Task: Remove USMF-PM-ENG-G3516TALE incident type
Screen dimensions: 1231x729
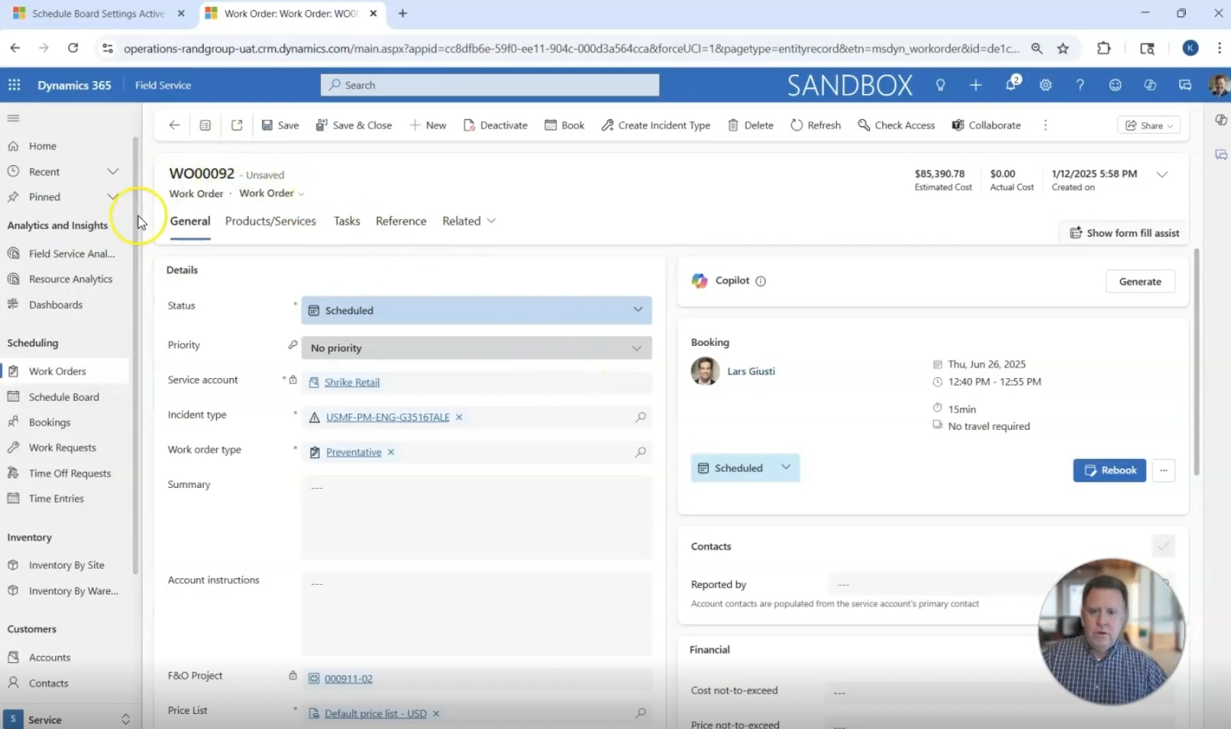Action: click(459, 417)
